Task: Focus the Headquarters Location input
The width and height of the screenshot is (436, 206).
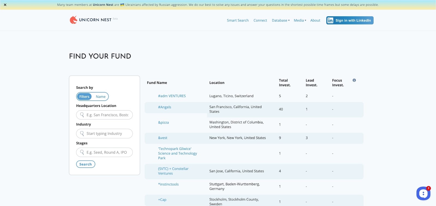Action: click(104, 115)
